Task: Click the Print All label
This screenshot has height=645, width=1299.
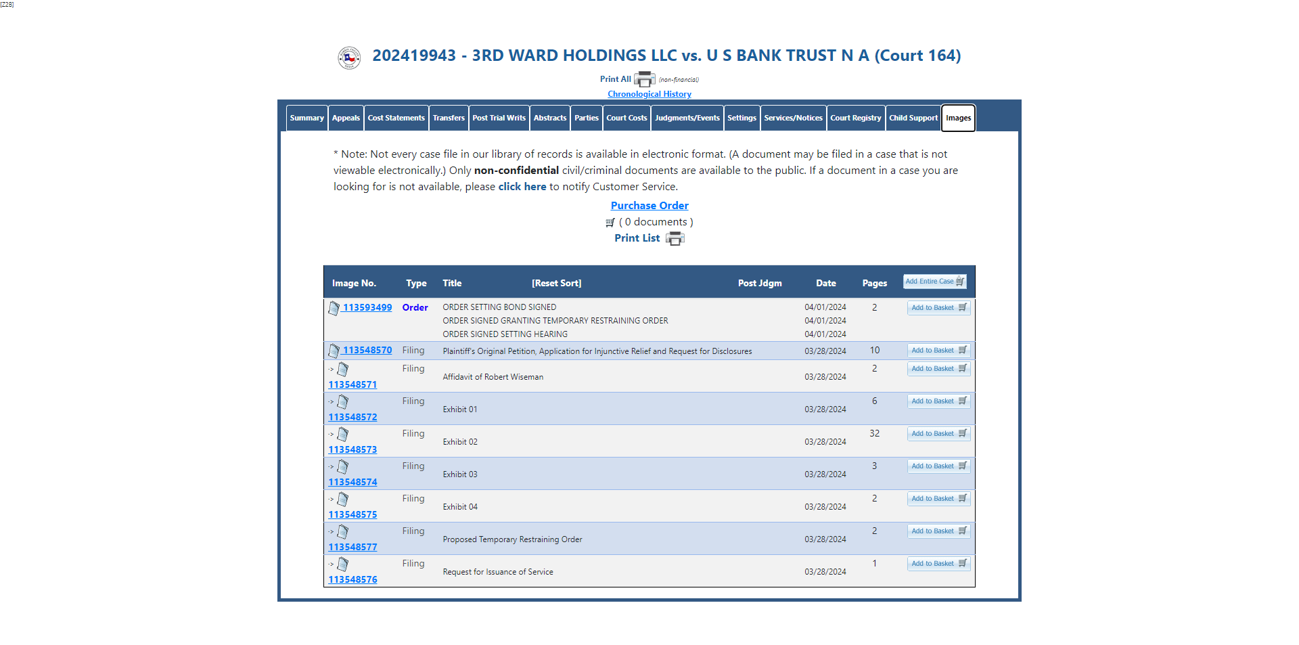Action: click(615, 79)
